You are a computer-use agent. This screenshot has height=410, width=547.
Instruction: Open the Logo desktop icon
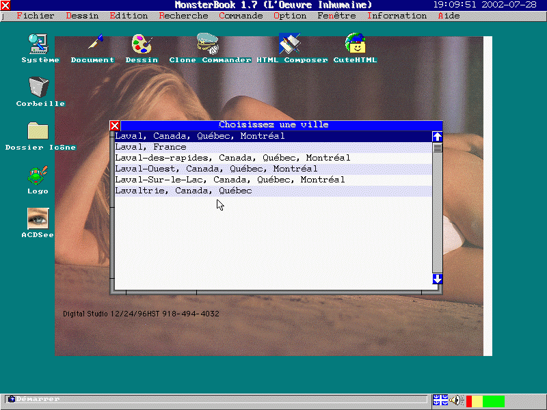38,176
